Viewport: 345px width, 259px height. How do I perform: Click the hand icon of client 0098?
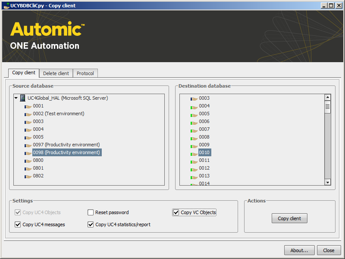(x=28, y=153)
